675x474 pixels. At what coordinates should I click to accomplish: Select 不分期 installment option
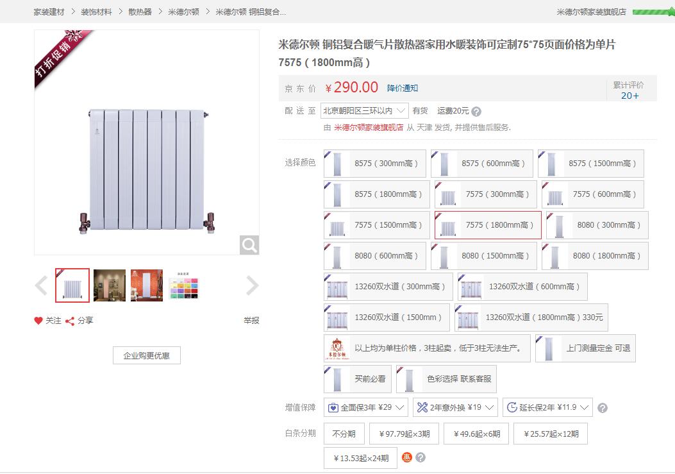click(x=344, y=434)
